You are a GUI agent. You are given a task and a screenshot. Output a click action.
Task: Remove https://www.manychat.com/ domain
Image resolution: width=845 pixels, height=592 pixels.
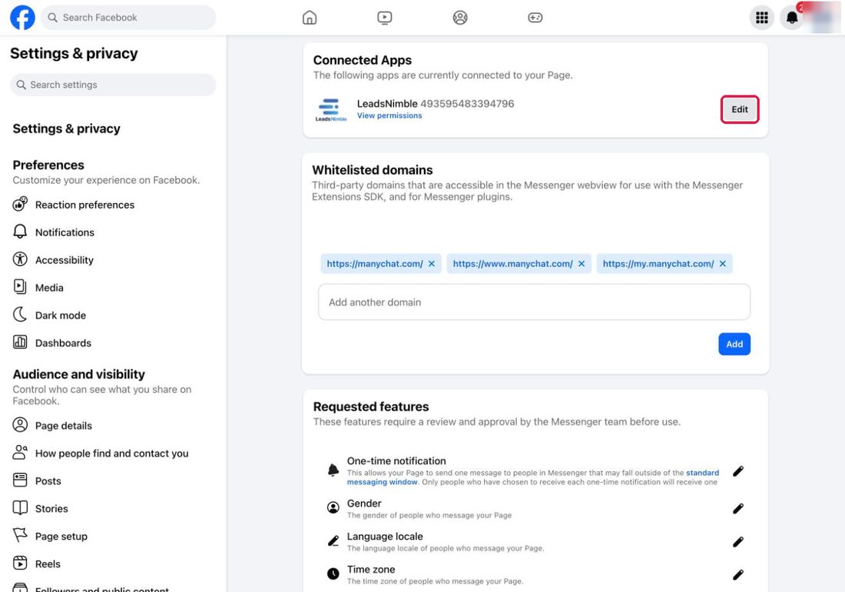[582, 264]
